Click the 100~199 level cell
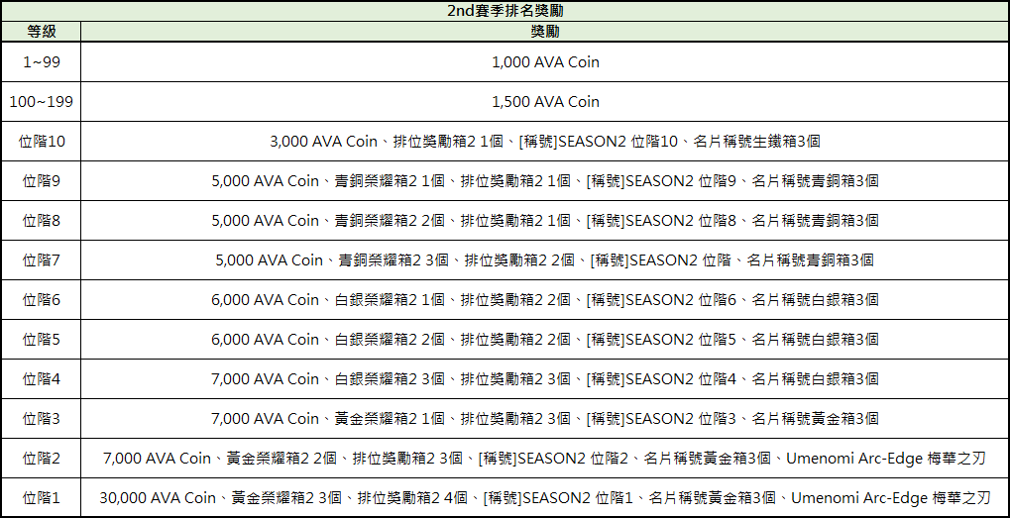 41,101
